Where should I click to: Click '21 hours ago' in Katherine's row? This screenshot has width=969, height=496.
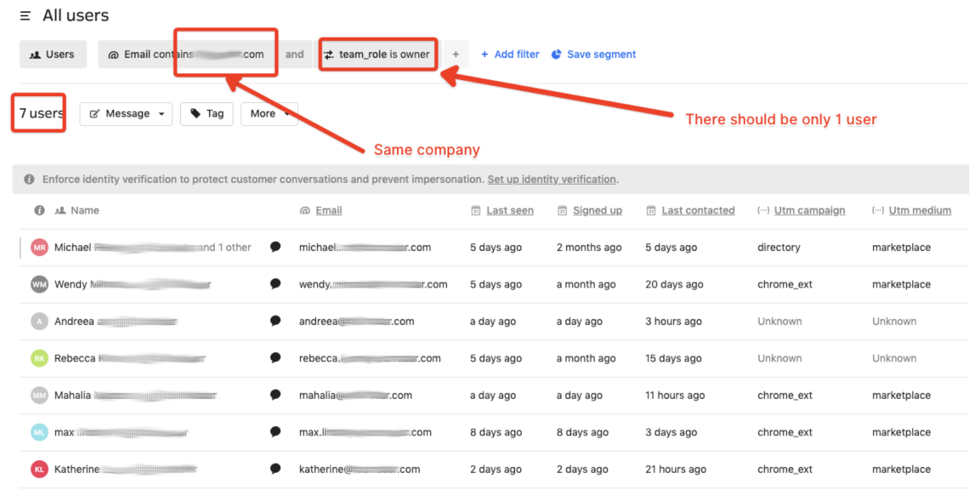coord(675,470)
